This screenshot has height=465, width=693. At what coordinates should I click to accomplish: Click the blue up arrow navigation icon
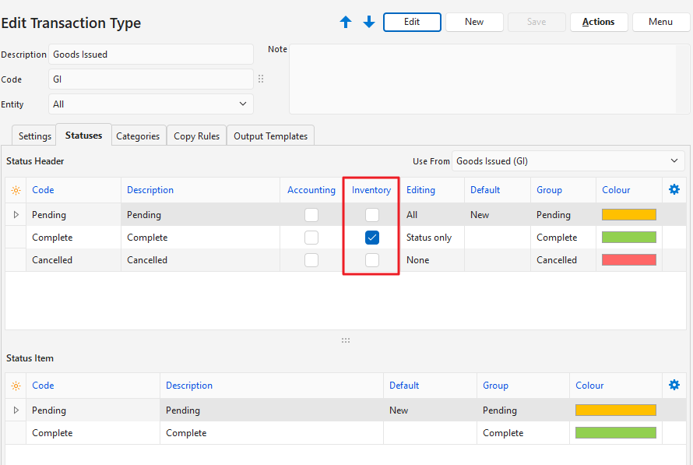tap(346, 23)
